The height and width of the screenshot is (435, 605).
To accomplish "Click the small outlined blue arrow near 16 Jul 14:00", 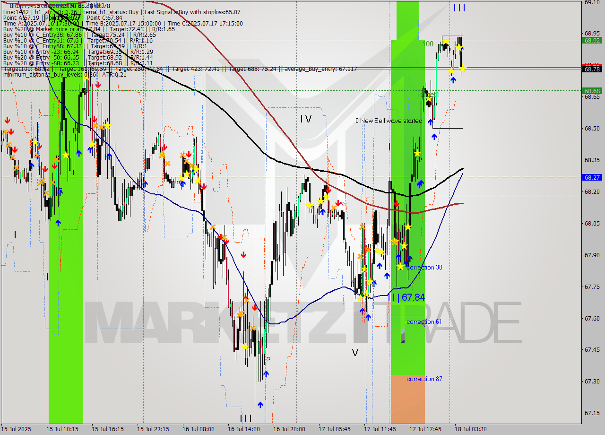I will [x=268, y=359].
